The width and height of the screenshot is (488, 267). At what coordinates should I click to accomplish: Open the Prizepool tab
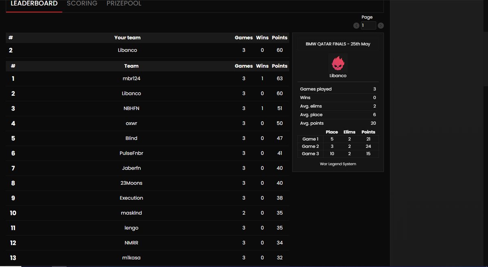click(124, 4)
